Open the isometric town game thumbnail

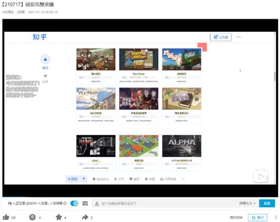[139, 146]
